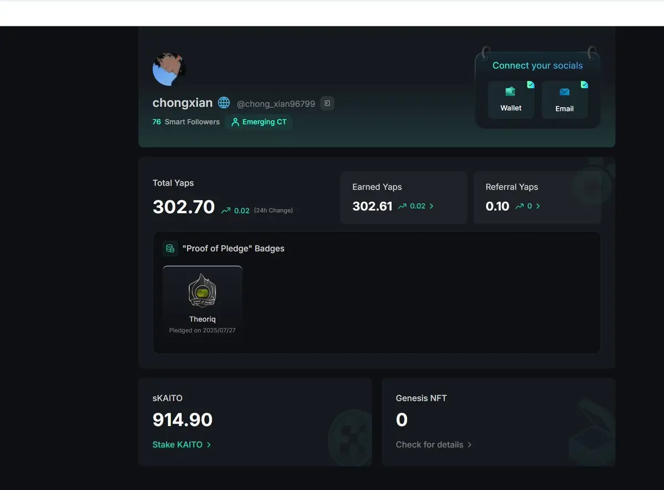
Task: Click the logout icon next to @chong_xian96799
Action: click(x=327, y=103)
